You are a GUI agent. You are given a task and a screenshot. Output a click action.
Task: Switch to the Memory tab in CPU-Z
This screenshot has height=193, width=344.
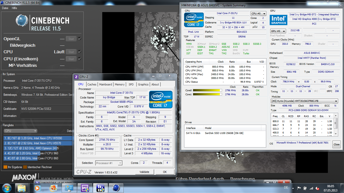point(120,84)
